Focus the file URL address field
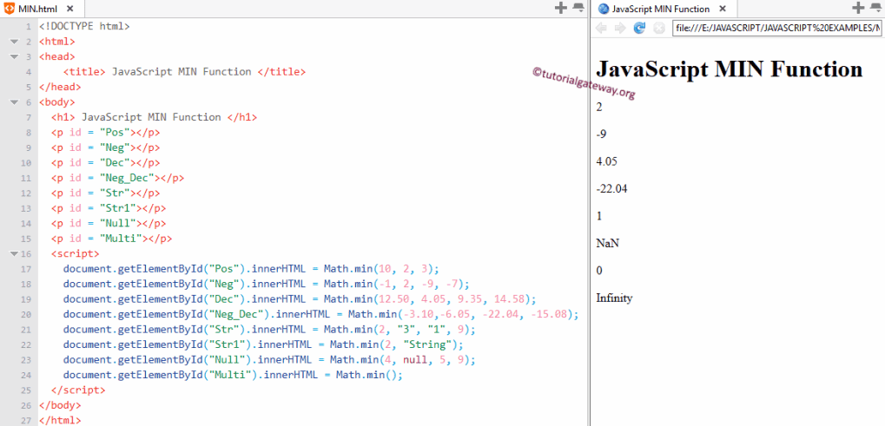 (x=776, y=28)
